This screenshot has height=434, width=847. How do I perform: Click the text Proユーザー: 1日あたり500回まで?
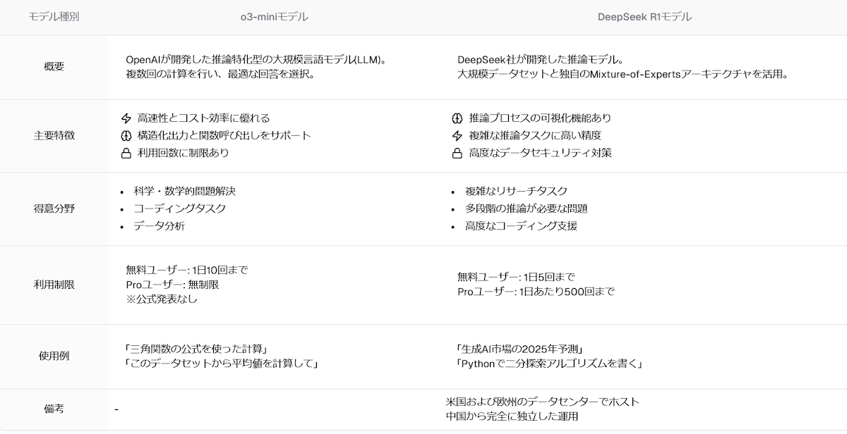(x=536, y=292)
